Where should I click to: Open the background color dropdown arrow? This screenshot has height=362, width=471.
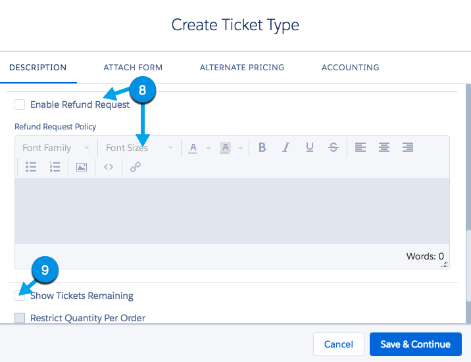(241, 148)
